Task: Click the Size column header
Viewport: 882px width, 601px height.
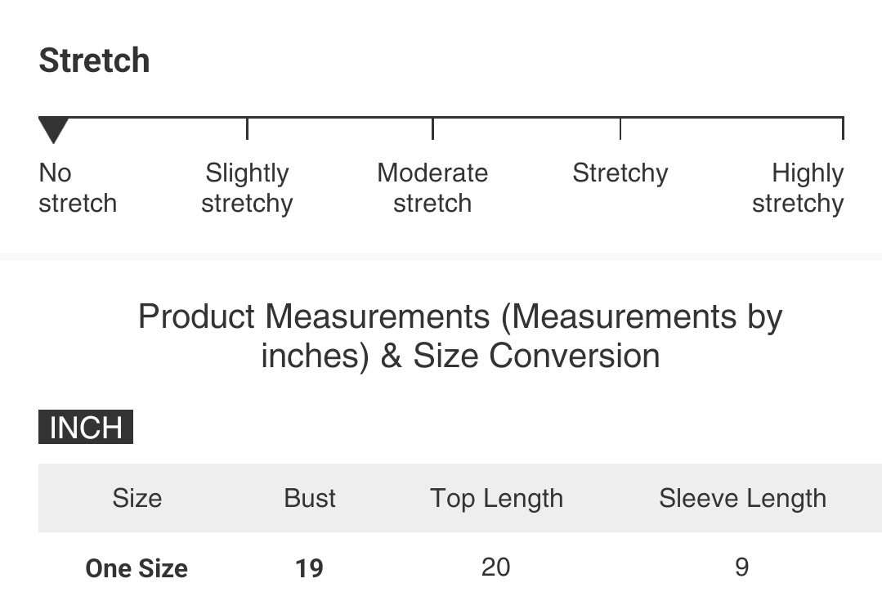Action: click(x=137, y=498)
